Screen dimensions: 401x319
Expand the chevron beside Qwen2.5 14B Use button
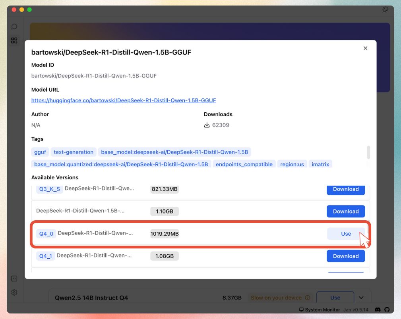[x=361, y=298]
